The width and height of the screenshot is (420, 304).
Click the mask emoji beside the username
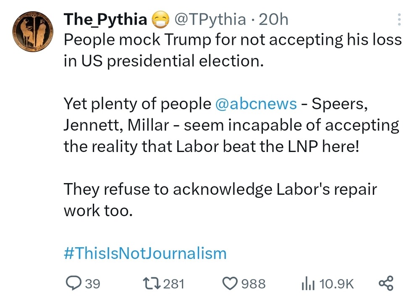coord(160,19)
